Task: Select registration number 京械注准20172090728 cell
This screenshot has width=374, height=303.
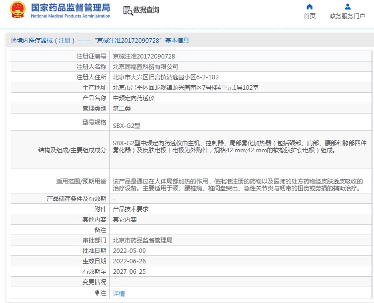Action: (144, 56)
